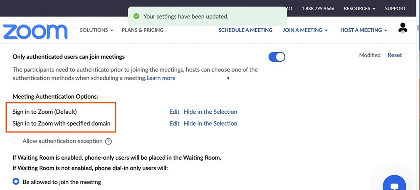
Task: Click the green success checkmark icon
Action: point(136,17)
